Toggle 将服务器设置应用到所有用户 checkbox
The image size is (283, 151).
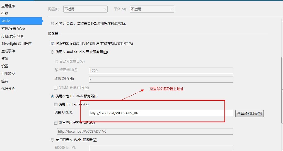[52, 44]
